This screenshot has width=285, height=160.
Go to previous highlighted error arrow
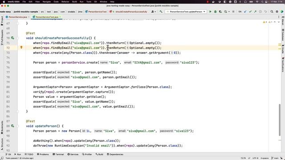pos(275,22)
